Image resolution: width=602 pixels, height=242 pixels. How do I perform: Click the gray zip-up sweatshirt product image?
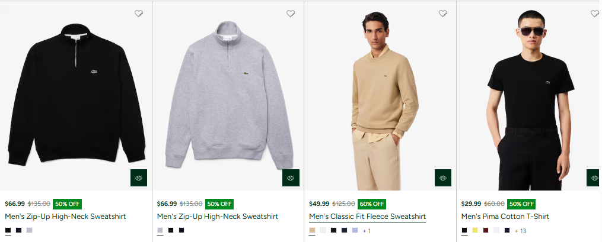[x=228, y=95]
